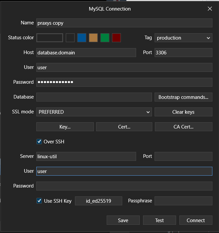This screenshot has height=233, width=219.
Task: Click the id_ed25519 key file button
Action: click(98, 201)
